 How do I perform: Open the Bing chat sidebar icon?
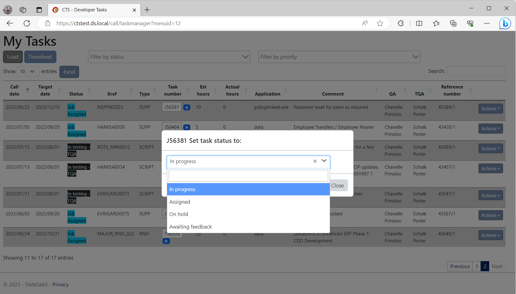click(505, 23)
